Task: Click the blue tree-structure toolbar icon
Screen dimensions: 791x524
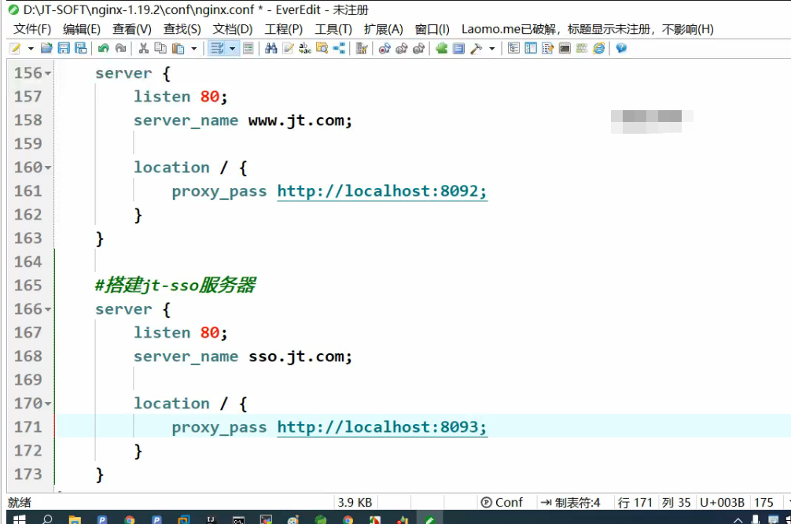Action: coord(339,49)
